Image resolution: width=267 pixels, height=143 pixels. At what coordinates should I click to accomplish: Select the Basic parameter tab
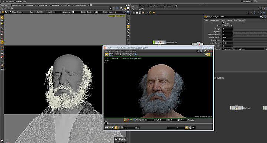pyautogui.click(x=207, y=20)
